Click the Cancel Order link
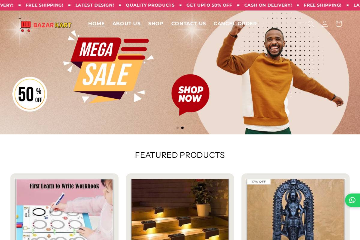This screenshot has width=360, height=240. 235,24
